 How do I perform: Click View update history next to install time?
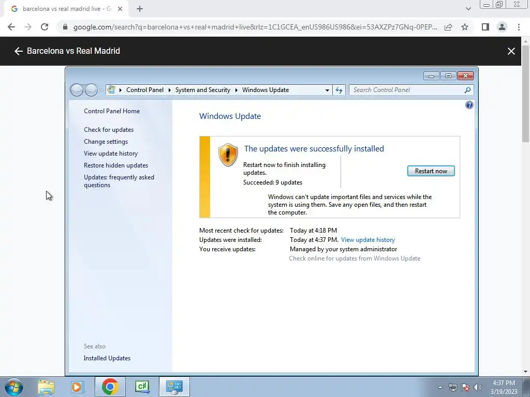click(x=368, y=240)
